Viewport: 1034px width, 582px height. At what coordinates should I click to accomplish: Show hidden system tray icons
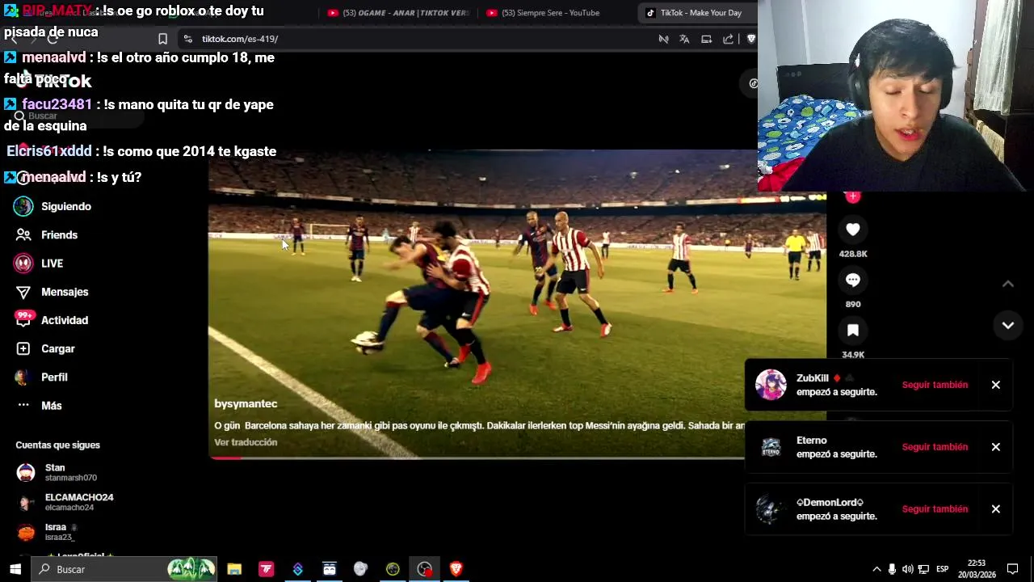(x=876, y=569)
